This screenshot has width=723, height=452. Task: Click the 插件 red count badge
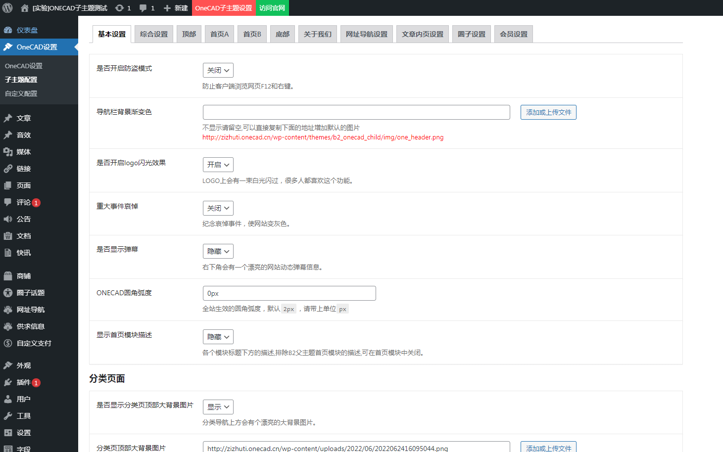click(x=36, y=383)
